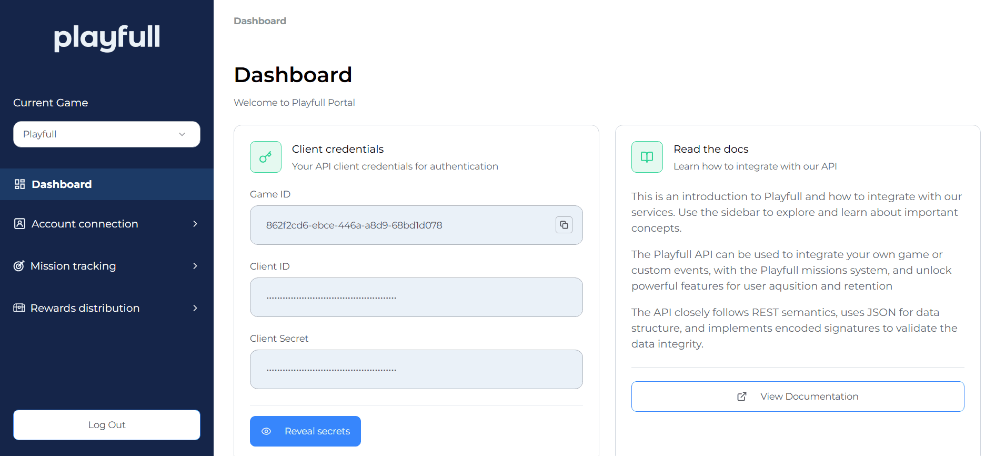
Task: Toggle visibility of secrets with Reveal secrets
Action: coord(305,431)
